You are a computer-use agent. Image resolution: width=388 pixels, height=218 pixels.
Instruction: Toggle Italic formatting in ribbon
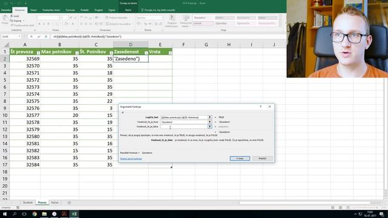click(x=44, y=24)
